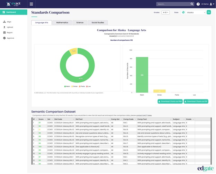Open the hamburger menu in header
Image resolution: width=216 pixels, height=174 pixels.
pyautogui.click(x=31, y=4)
